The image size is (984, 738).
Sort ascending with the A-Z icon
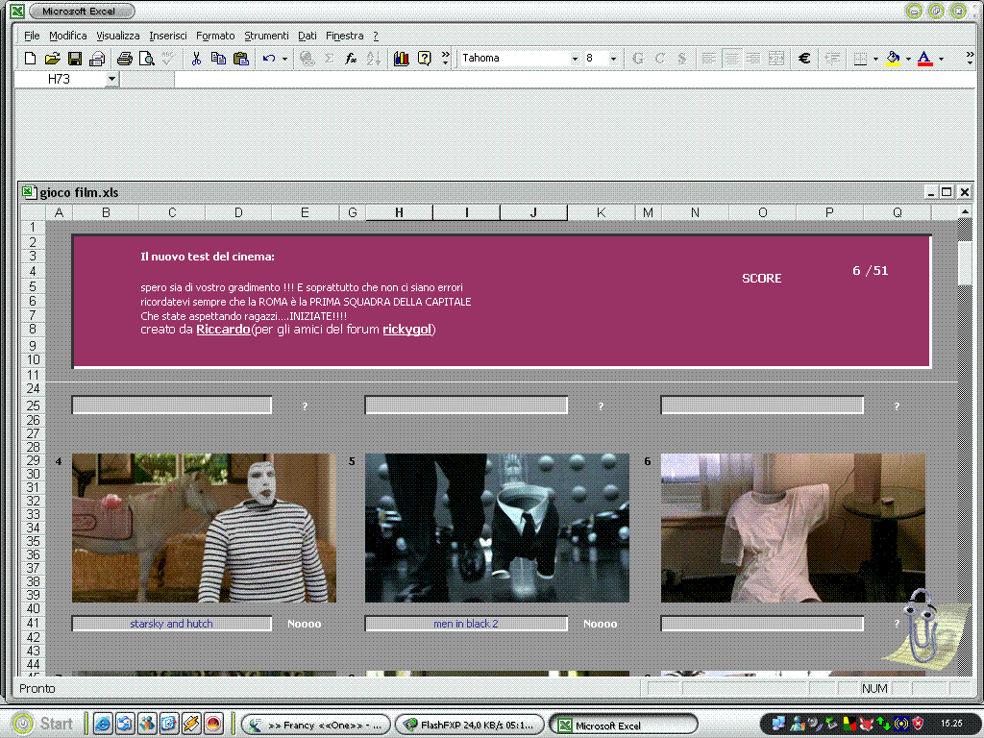tap(374, 59)
